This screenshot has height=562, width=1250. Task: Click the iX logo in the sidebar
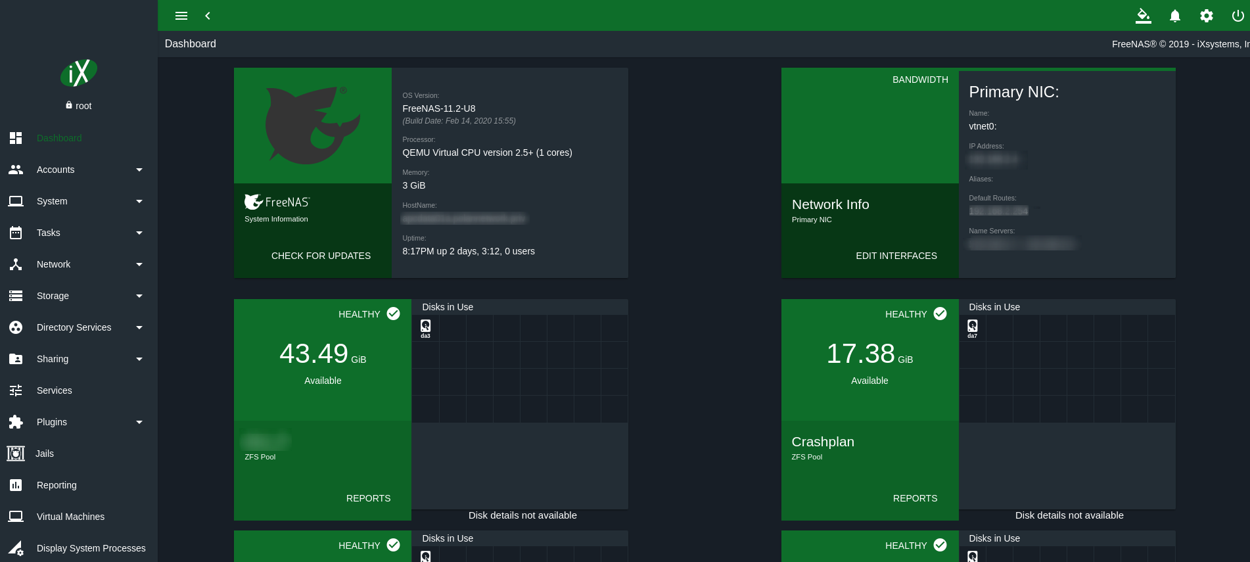click(x=79, y=73)
